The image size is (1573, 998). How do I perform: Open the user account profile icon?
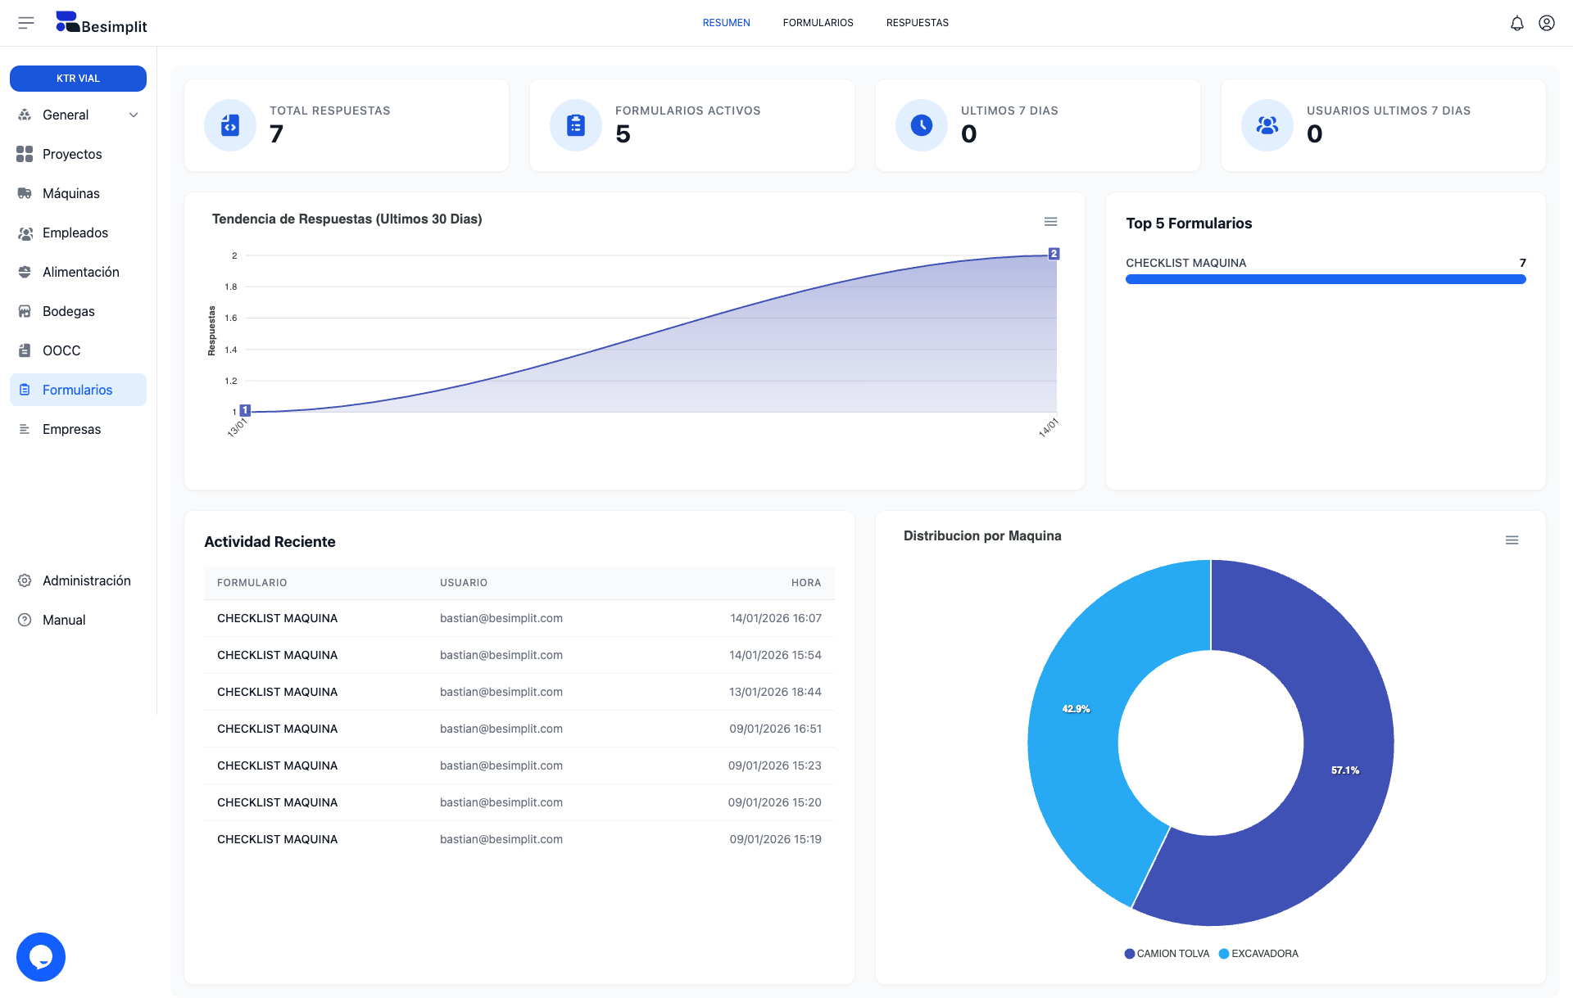tap(1546, 23)
